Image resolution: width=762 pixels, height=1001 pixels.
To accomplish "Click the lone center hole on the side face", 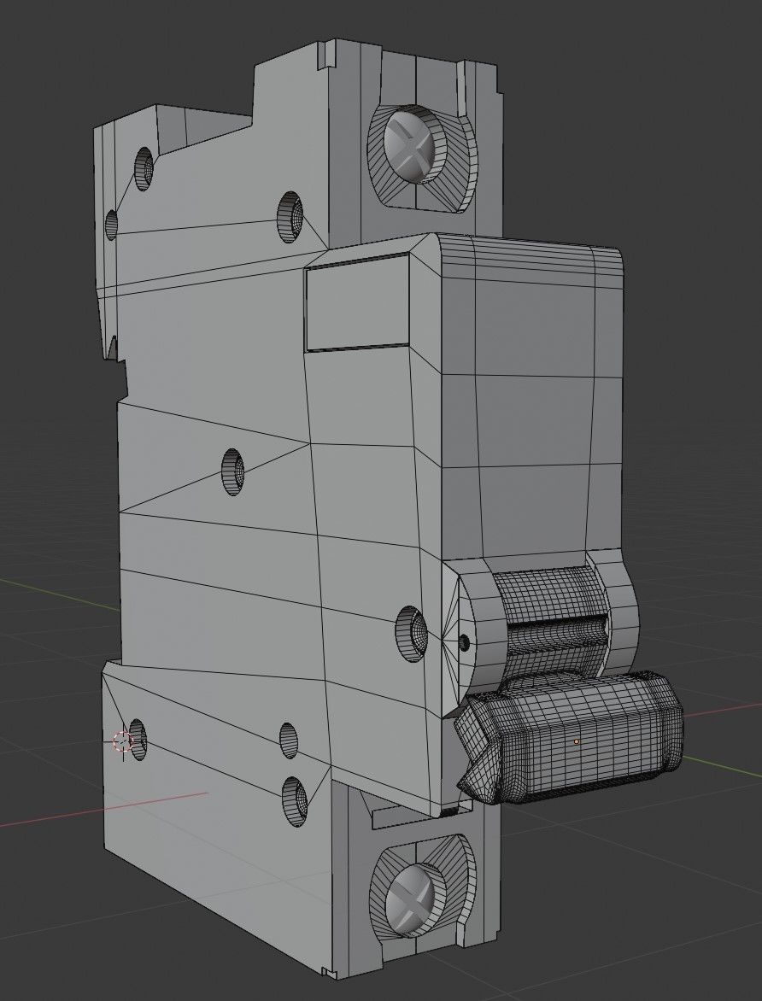I will point(233,471).
